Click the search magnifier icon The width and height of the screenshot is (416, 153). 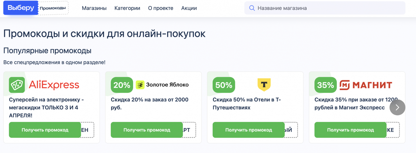point(252,8)
